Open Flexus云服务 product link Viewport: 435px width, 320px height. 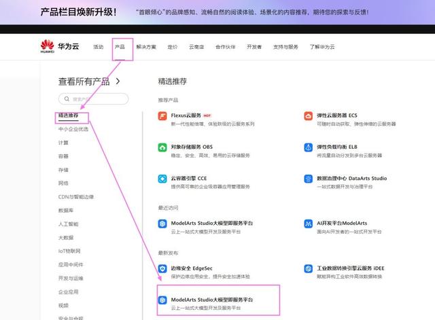(186, 115)
